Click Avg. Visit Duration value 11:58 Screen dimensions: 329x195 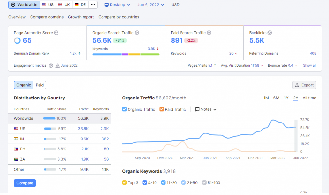(x=255, y=65)
